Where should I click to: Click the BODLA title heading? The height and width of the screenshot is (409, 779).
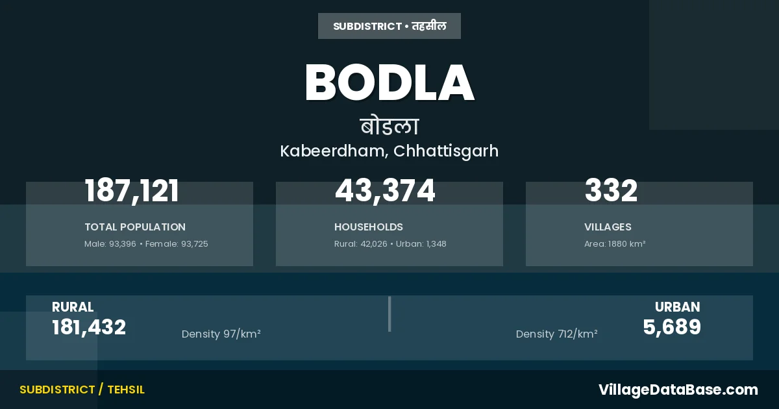pyautogui.click(x=389, y=82)
